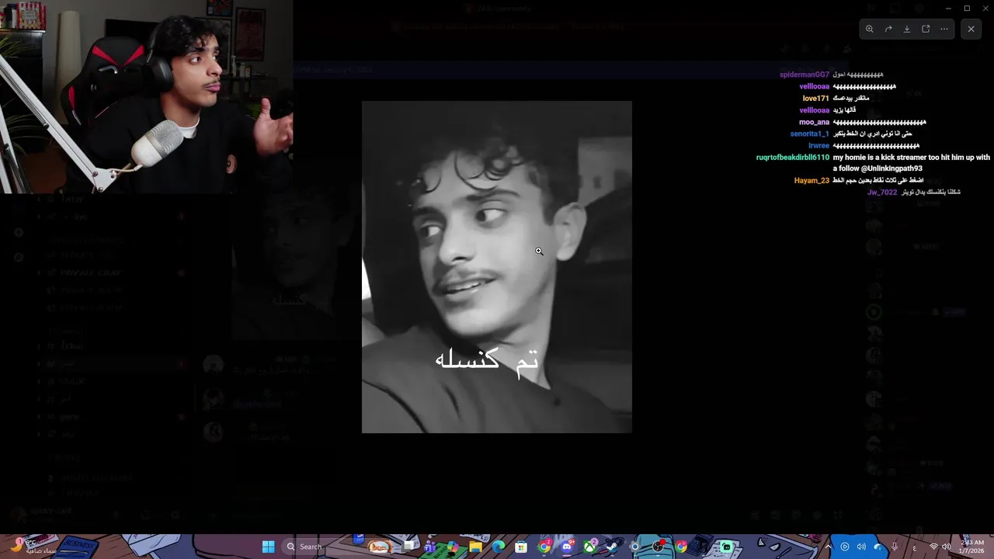
Task: Open the Xbox app from the taskbar
Action: pos(589,547)
